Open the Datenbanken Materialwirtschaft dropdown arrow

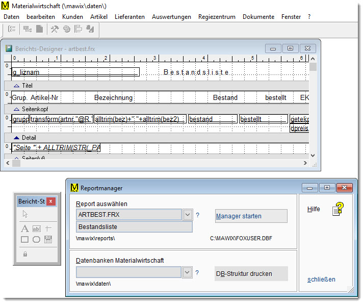click(188, 273)
